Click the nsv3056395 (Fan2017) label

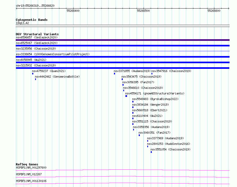(138, 82)
